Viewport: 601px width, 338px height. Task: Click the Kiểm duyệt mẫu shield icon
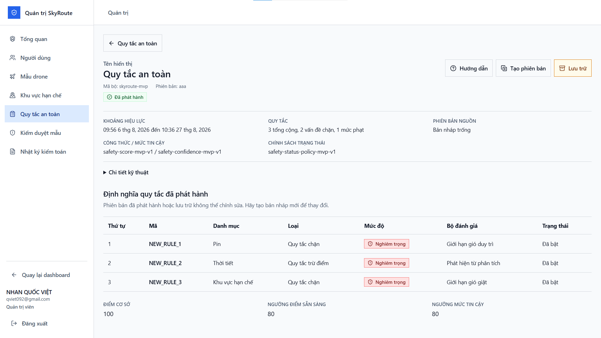[x=13, y=133]
